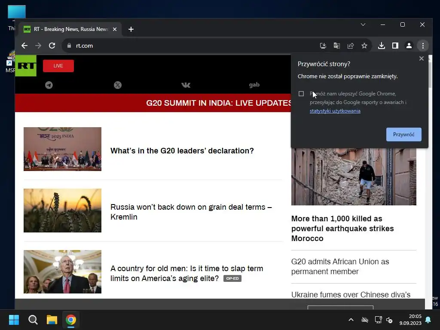
Task: Share this page via share icon
Action: pos(351,46)
